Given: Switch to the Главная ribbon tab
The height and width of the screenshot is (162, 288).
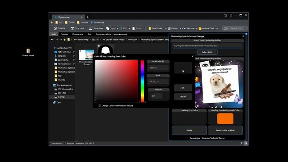Looking at the screenshot, I should 64,34.
